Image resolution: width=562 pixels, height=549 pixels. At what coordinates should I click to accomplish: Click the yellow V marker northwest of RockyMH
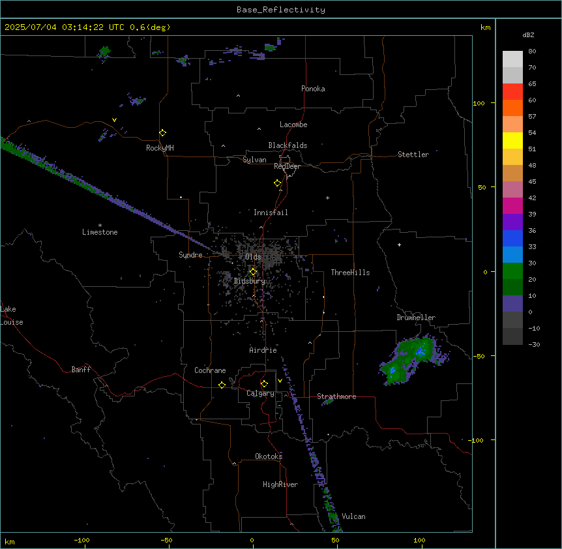(x=114, y=120)
